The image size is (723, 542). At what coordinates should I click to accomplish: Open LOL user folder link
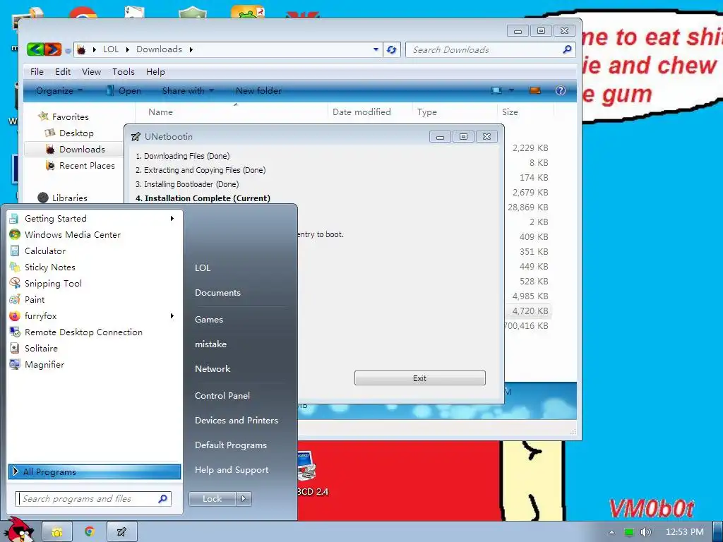tap(203, 267)
